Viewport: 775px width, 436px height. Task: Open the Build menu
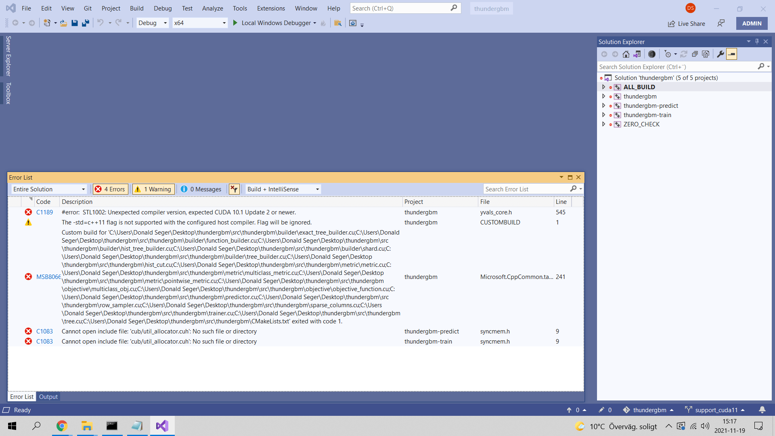point(136,8)
